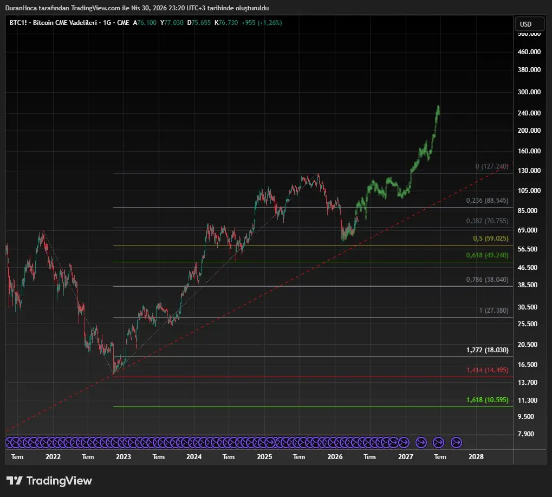Click the 46.500 price scale label
Image resolution: width=552 pixels, height=497 pixels.
[528, 267]
